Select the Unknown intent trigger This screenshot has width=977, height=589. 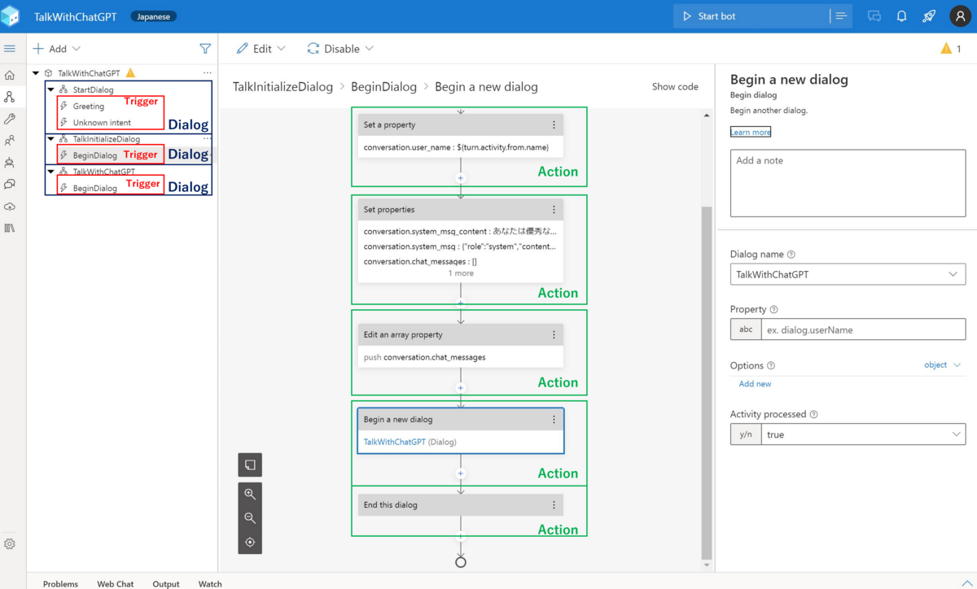102,123
